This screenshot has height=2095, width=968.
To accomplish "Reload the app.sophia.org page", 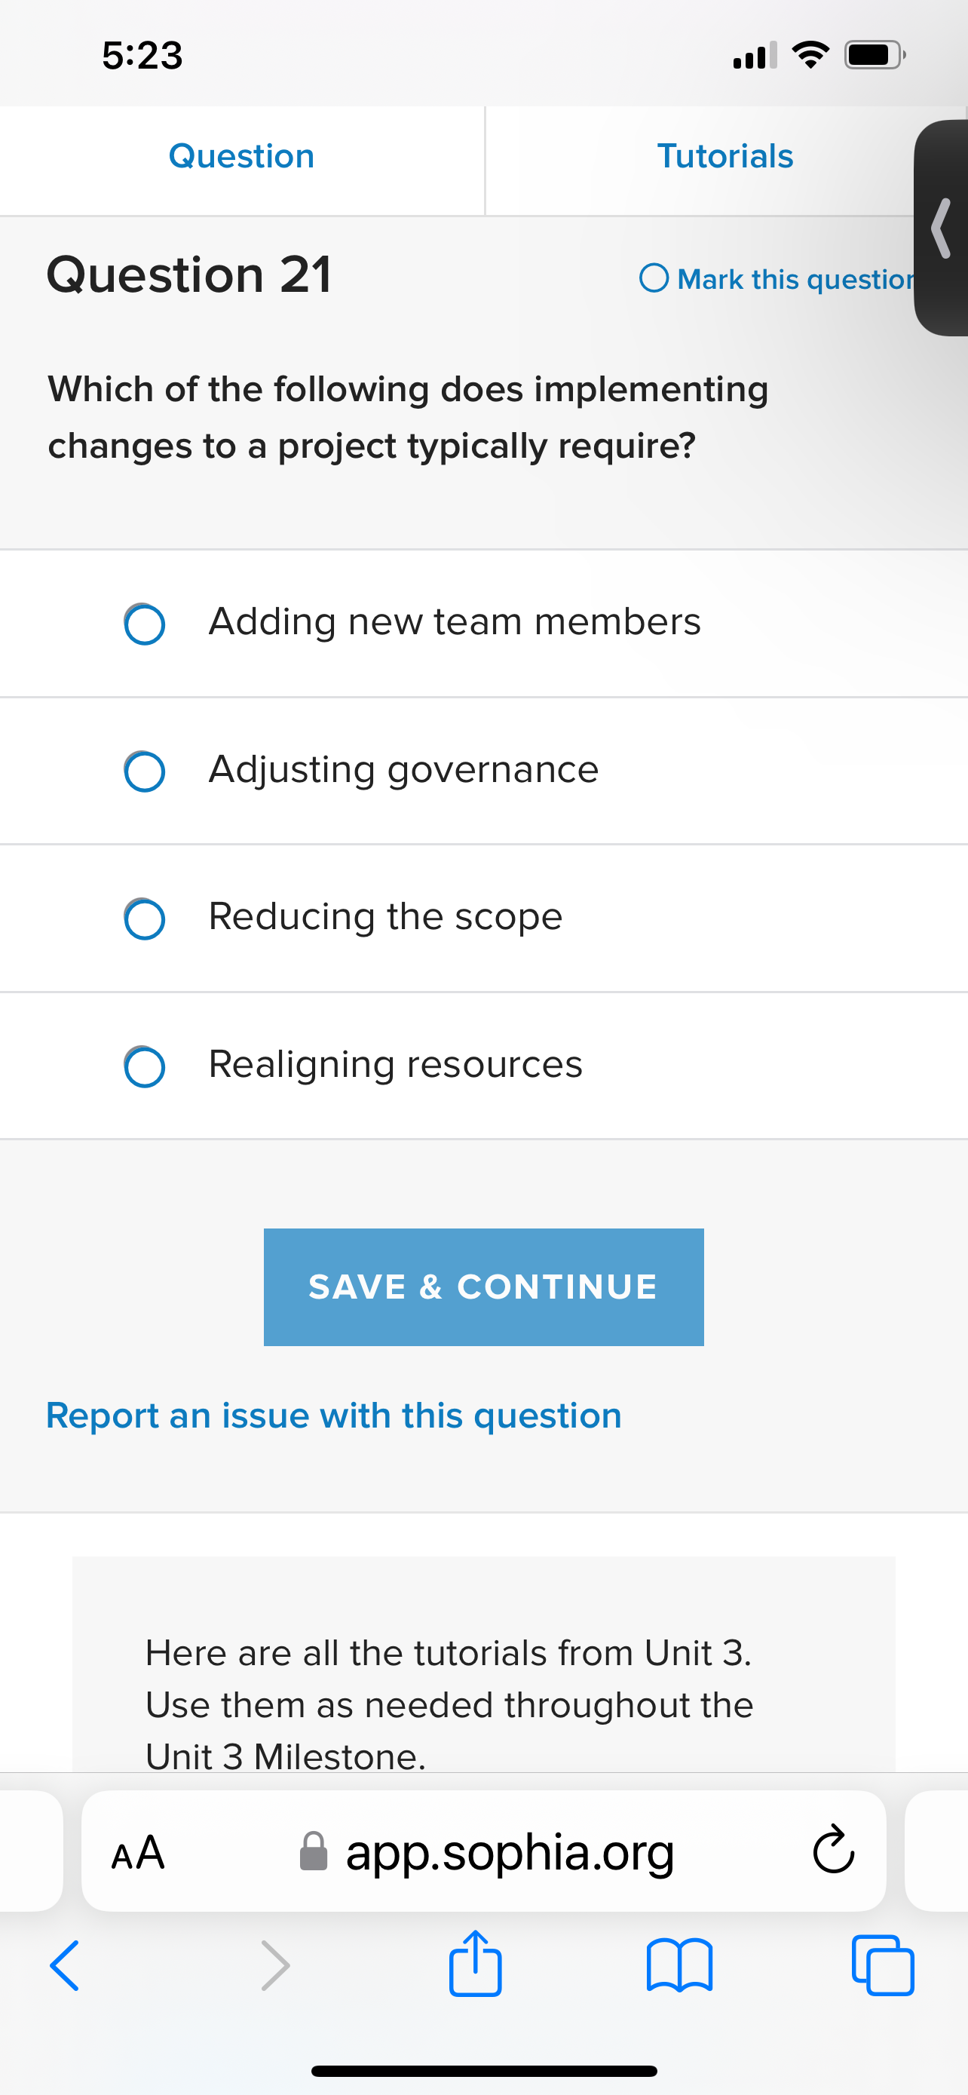I will click(x=833, y=1851).
